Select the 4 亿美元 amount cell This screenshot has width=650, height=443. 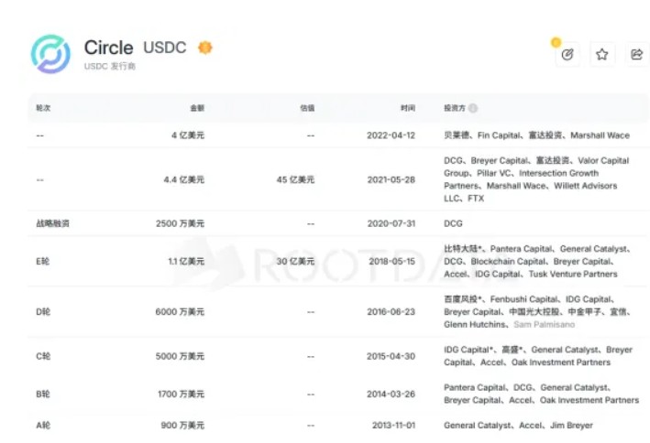pos(188,135)
